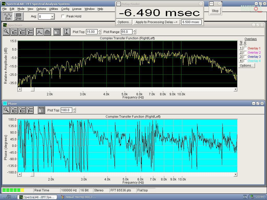Click the system tray clock 23:44

point(260,197)
